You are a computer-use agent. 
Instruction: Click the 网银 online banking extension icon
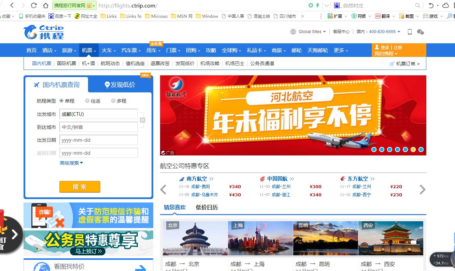coord(359,16)
